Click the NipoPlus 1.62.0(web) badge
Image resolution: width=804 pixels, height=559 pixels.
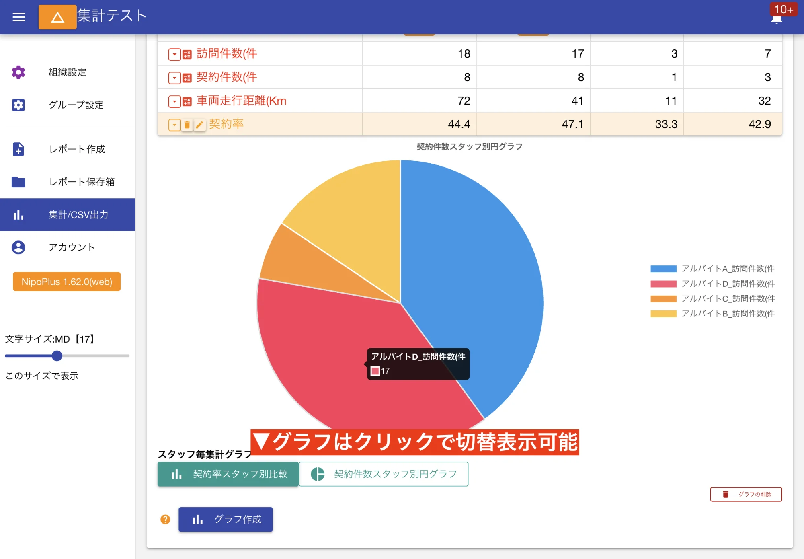[66, 282]
